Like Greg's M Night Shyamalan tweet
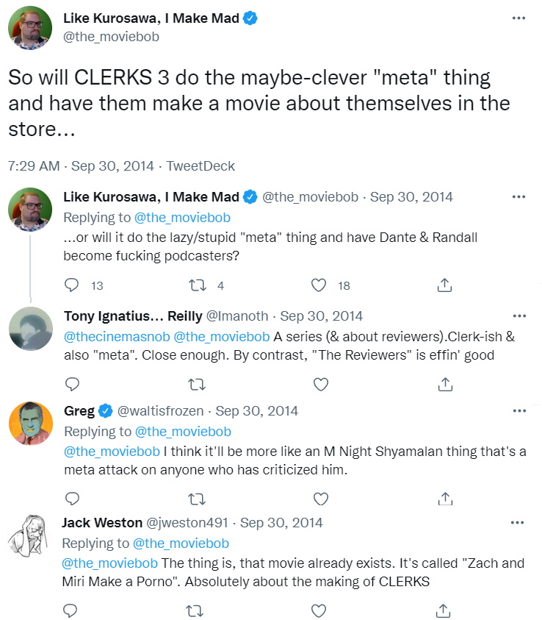Image resolution: width=542 pixels, height=620 pixels. point(320,499)
